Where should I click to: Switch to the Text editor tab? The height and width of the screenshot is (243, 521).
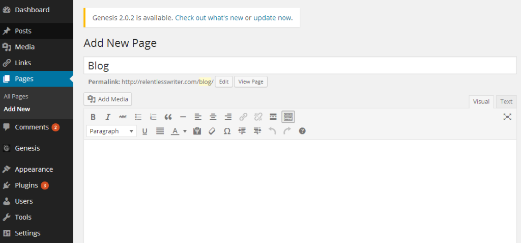click(506, 101)
